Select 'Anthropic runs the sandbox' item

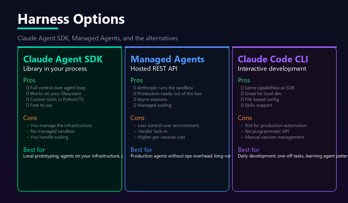(163, 88)
